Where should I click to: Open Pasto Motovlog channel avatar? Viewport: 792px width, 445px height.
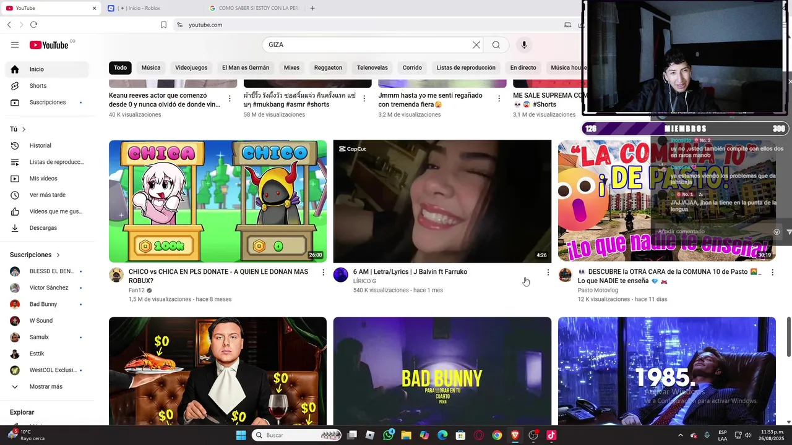point(566,275)
